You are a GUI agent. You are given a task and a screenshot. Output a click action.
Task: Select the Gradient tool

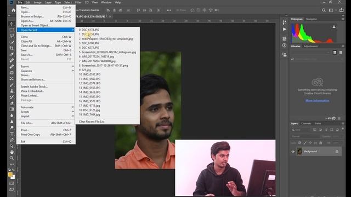[12, 109]
